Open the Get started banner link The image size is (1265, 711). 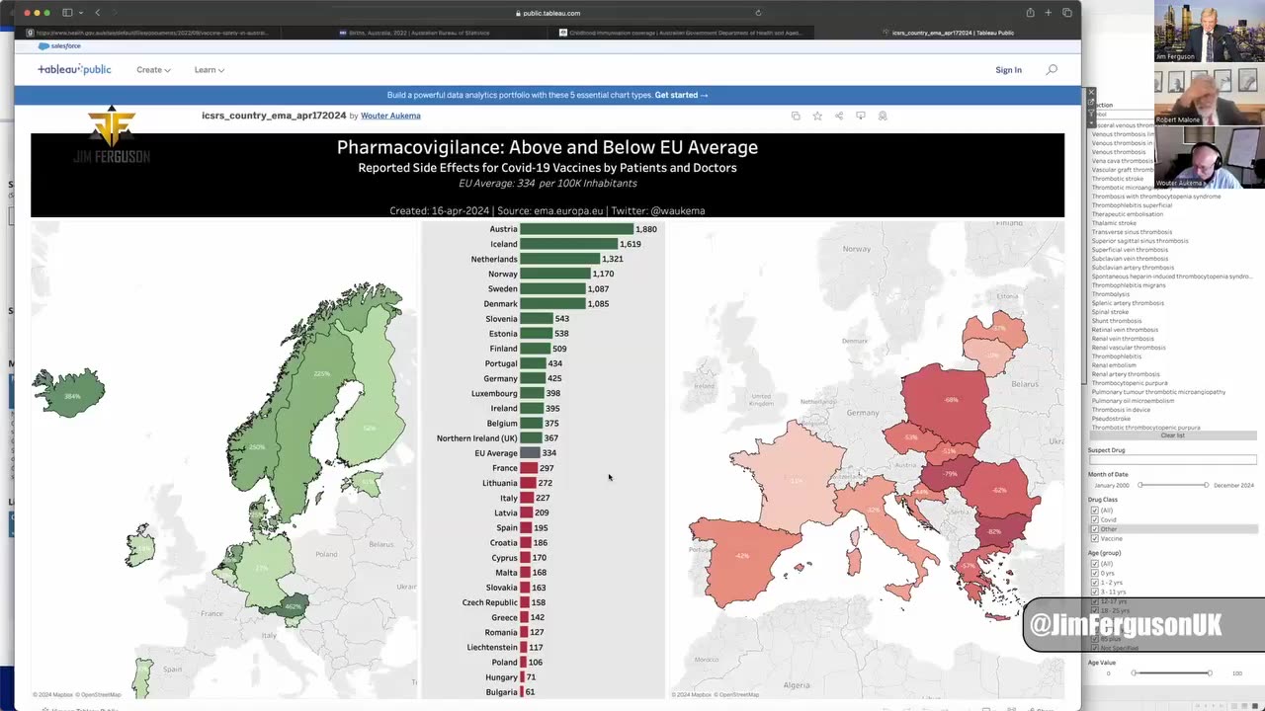pos(681,95)
